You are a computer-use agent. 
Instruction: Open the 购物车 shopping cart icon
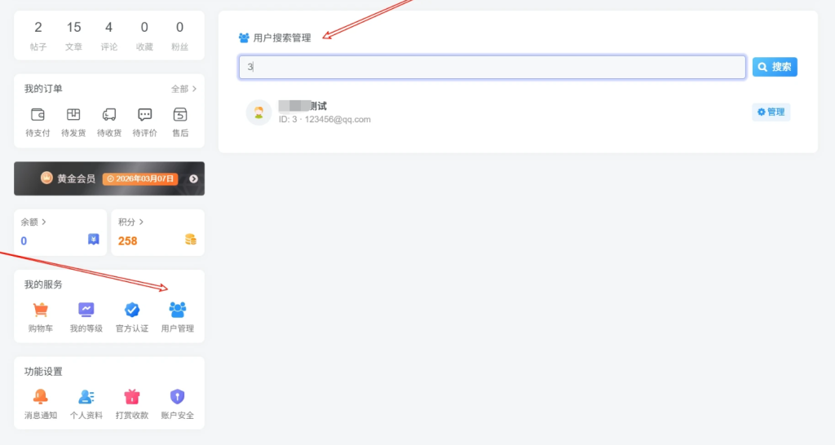point(41,310)
